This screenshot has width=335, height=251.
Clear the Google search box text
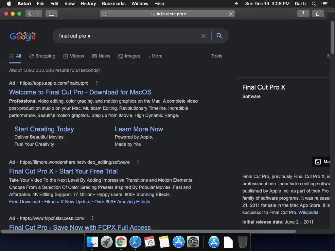pyautogui.click(x=203, y=36)
